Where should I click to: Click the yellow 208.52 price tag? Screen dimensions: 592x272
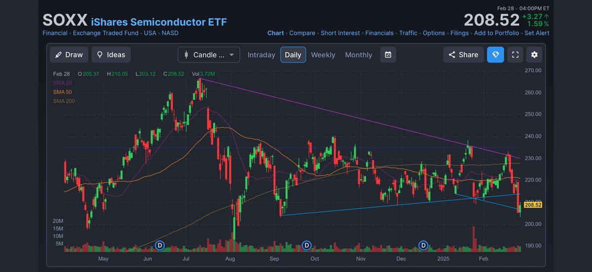tap(532, 205)
